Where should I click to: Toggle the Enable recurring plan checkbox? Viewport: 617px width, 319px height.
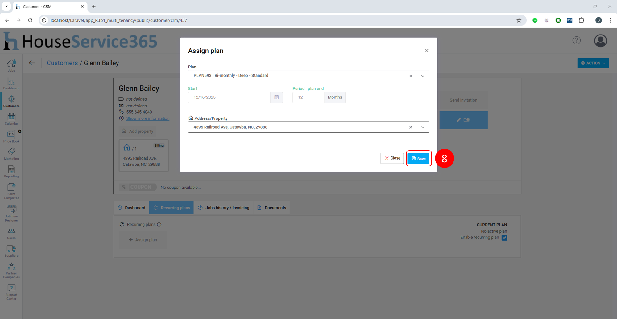pos(504,238)
